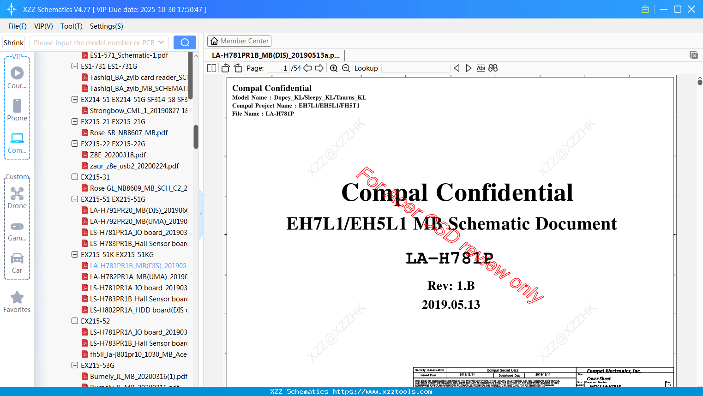Viewport: 703px width, 396px height.
Task: Open ES1-571_Schematic-1.pdf
Action: point(129,55)
